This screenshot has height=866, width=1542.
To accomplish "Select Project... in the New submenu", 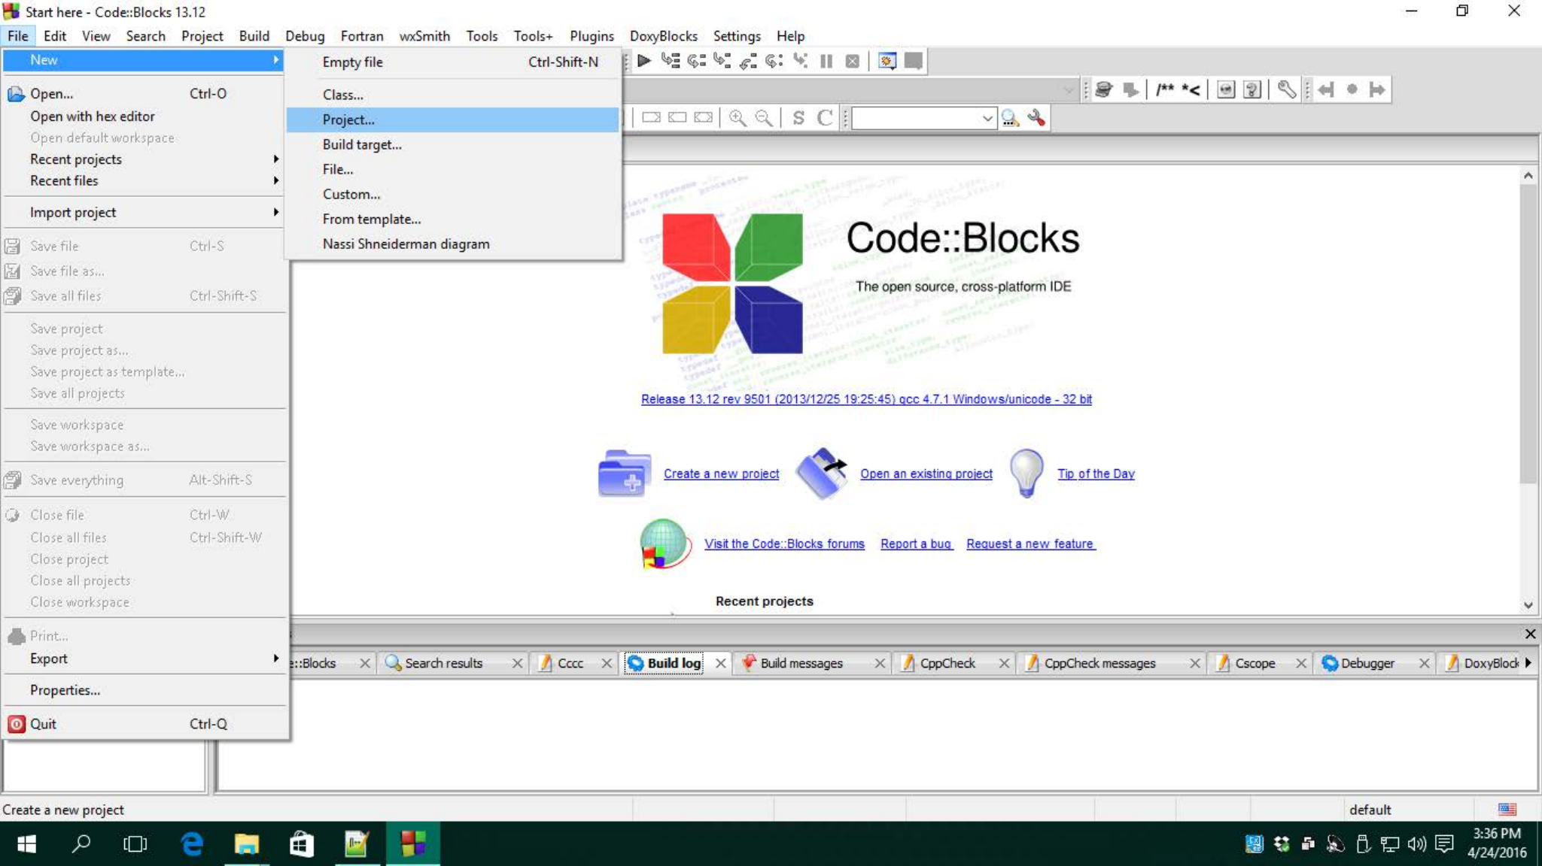I will [x=348, y=120].
